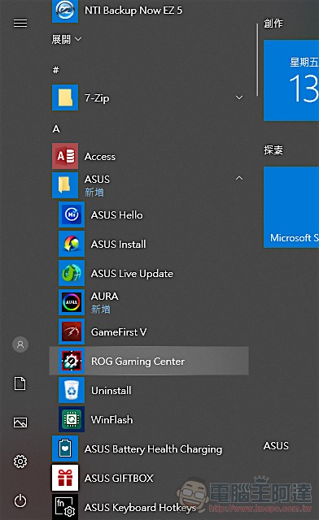This screenshot has width=319, height=520.
Task: Click the ASUS Battery Health Charging icon
Action: (x=65, y=448)
